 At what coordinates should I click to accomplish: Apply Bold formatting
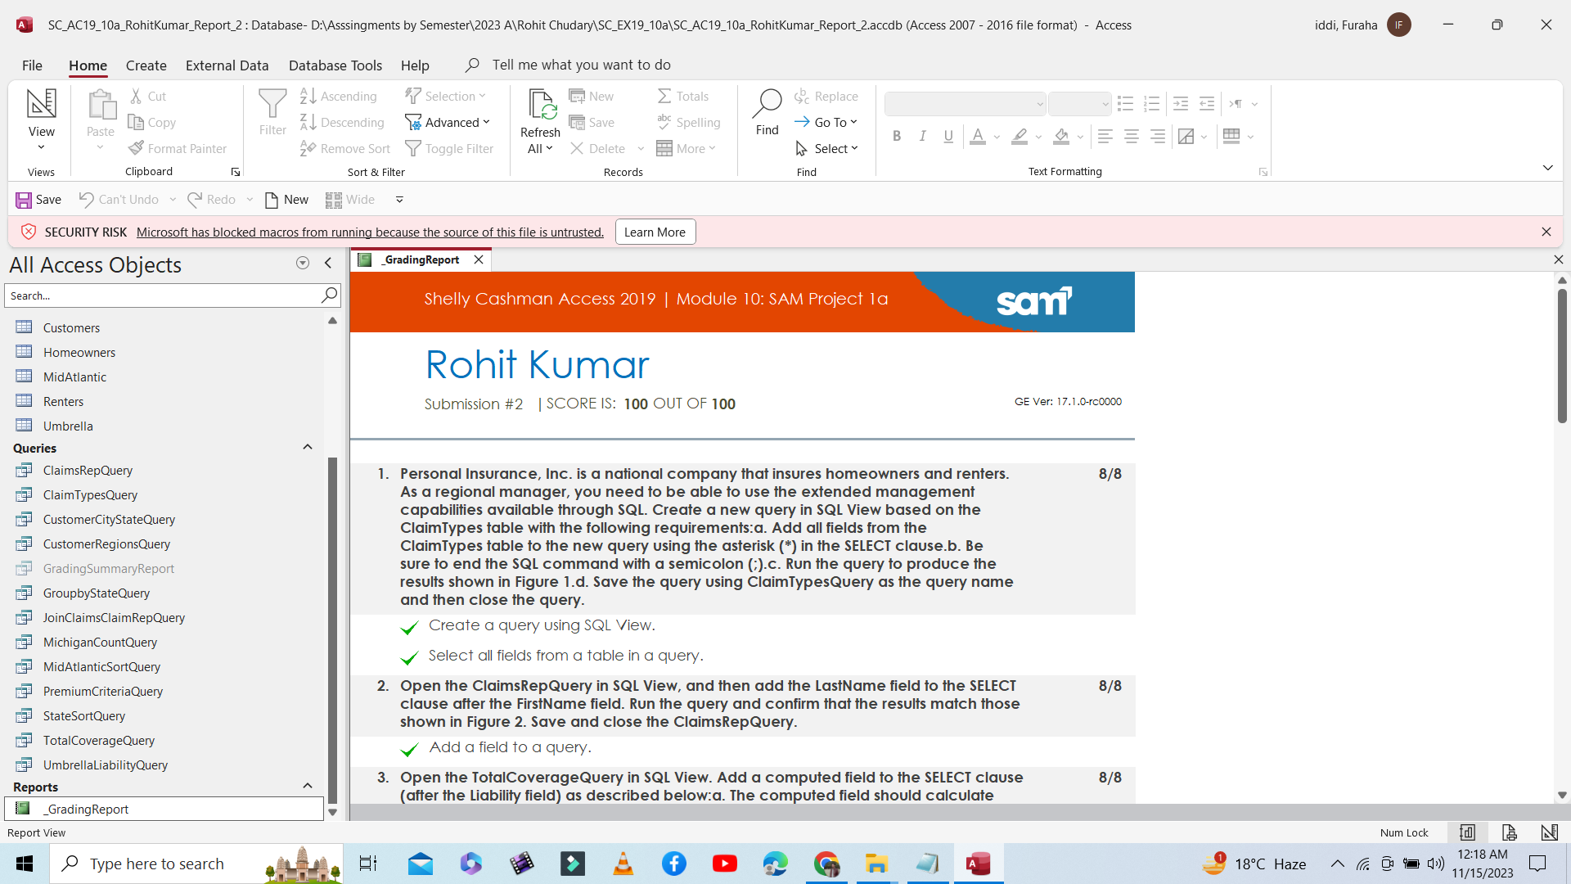897,137
